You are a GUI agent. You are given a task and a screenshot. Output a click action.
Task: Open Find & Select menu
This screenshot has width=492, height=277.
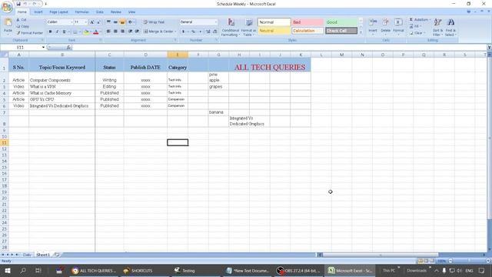point(450,27)
